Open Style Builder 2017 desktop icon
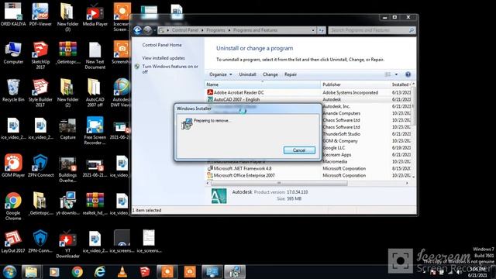This screenshot has height=279, width=496. coord(40,92)
